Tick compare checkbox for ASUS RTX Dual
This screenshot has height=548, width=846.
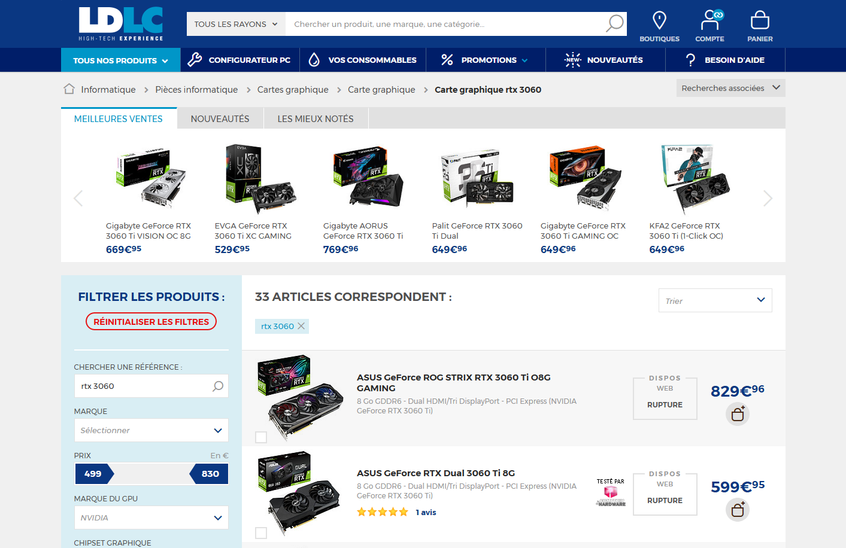[x=261, y=533]
